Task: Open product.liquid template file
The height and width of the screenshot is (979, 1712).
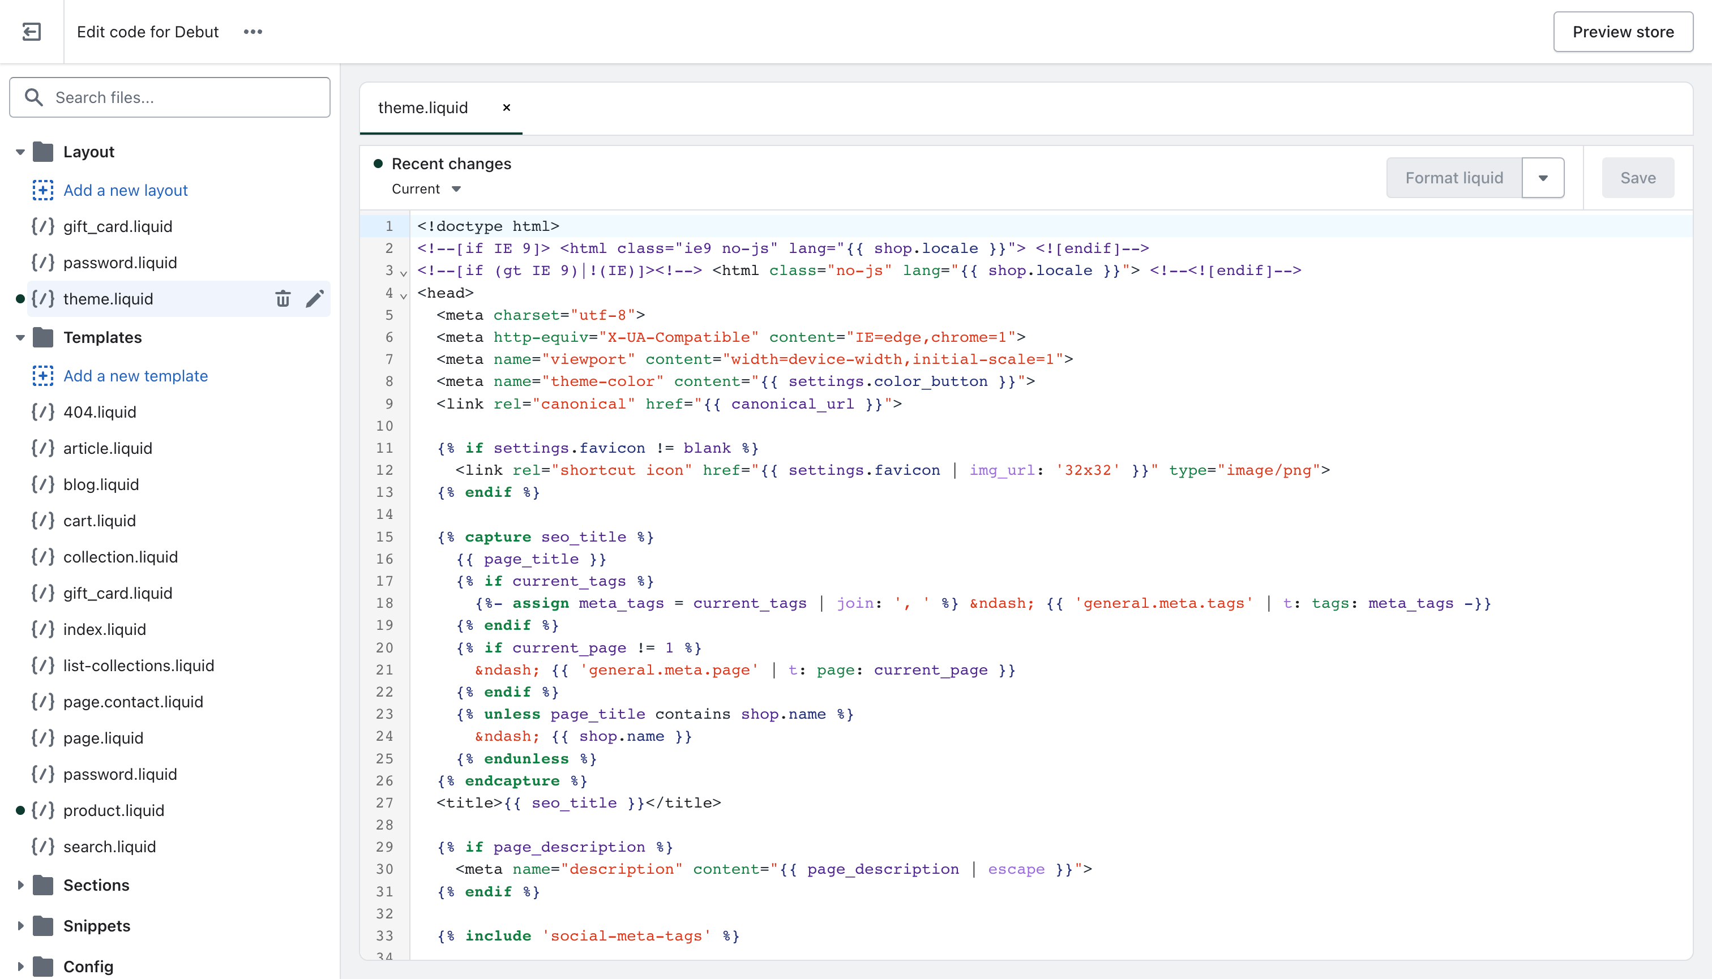Action: (114, 811)
